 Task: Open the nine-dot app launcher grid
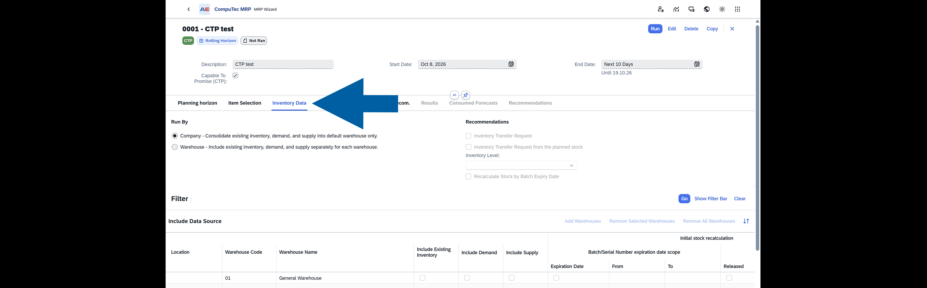[x=737, y=9]
